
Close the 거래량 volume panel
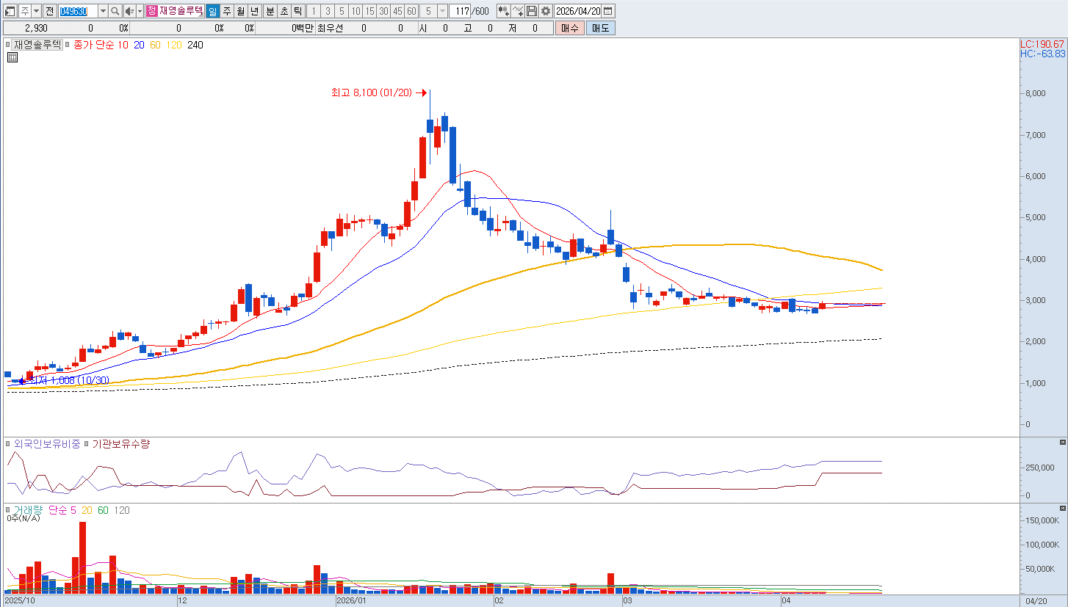tap(1062, 509)
